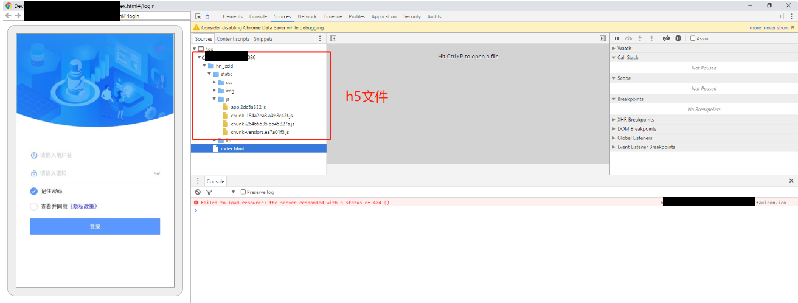Click the 登录 login button
798x303 pixels.
point(95,226)
